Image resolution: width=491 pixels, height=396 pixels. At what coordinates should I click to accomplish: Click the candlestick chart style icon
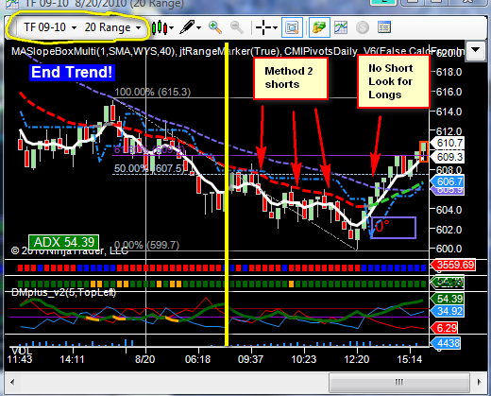tap(160, 27)
